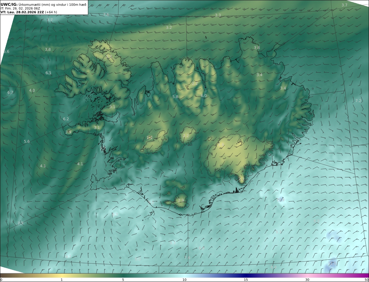Click the colorbar tick label 15
This screenshot has height=282, width=369.
pyautogui.click(x=246, y=280)
